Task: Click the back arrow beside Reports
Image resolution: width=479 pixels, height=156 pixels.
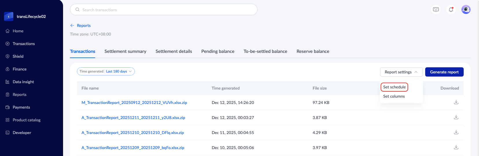Action: point(72,25)
